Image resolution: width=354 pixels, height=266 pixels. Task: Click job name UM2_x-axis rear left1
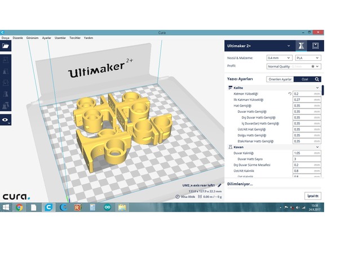(x=198, y=185)
